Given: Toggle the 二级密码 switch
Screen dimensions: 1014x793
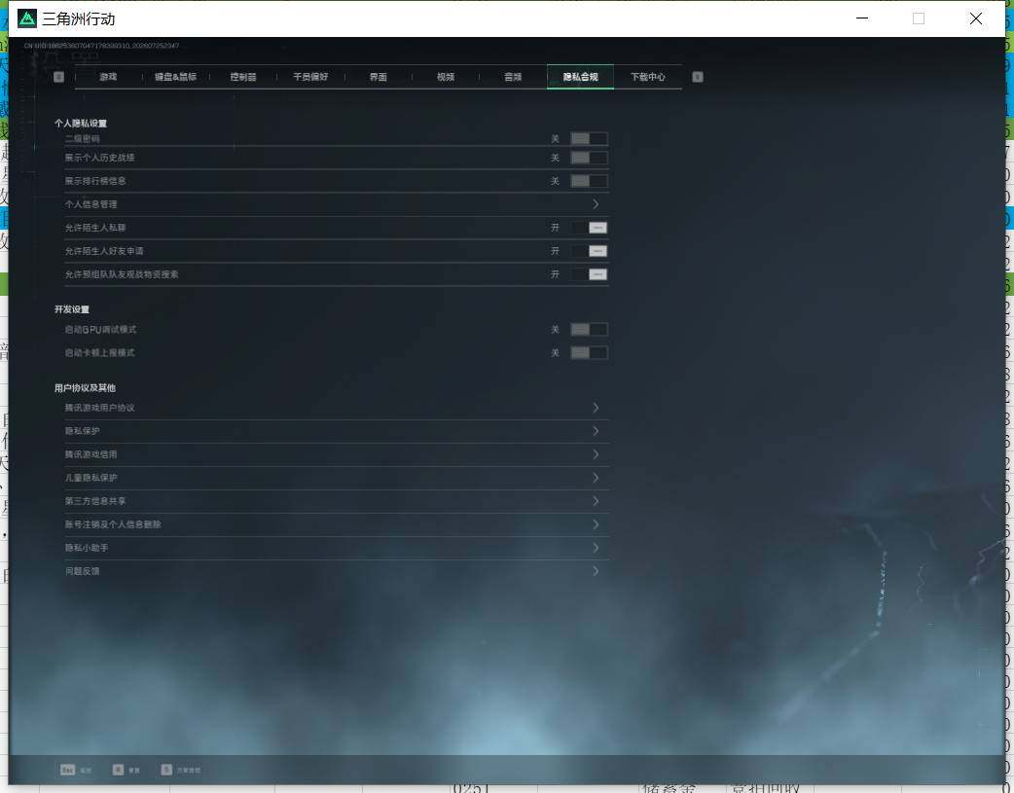Looking at the screenshot, I should click(589, 138).
